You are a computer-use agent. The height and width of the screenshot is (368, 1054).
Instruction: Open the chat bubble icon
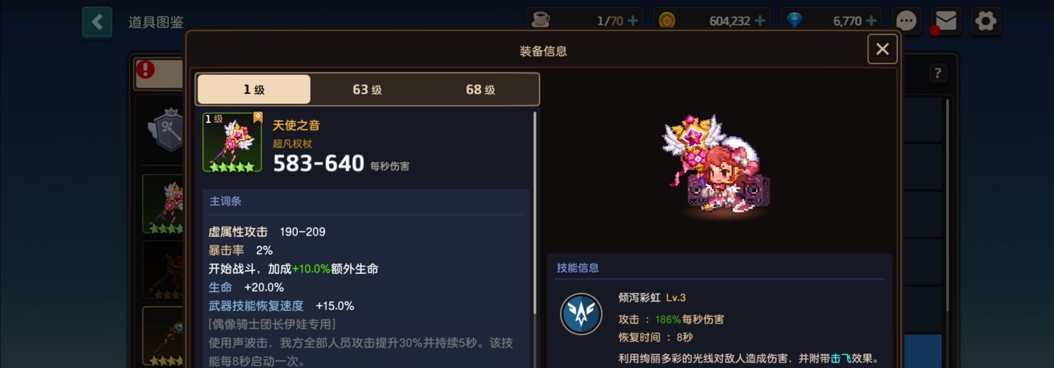[906, 21]
